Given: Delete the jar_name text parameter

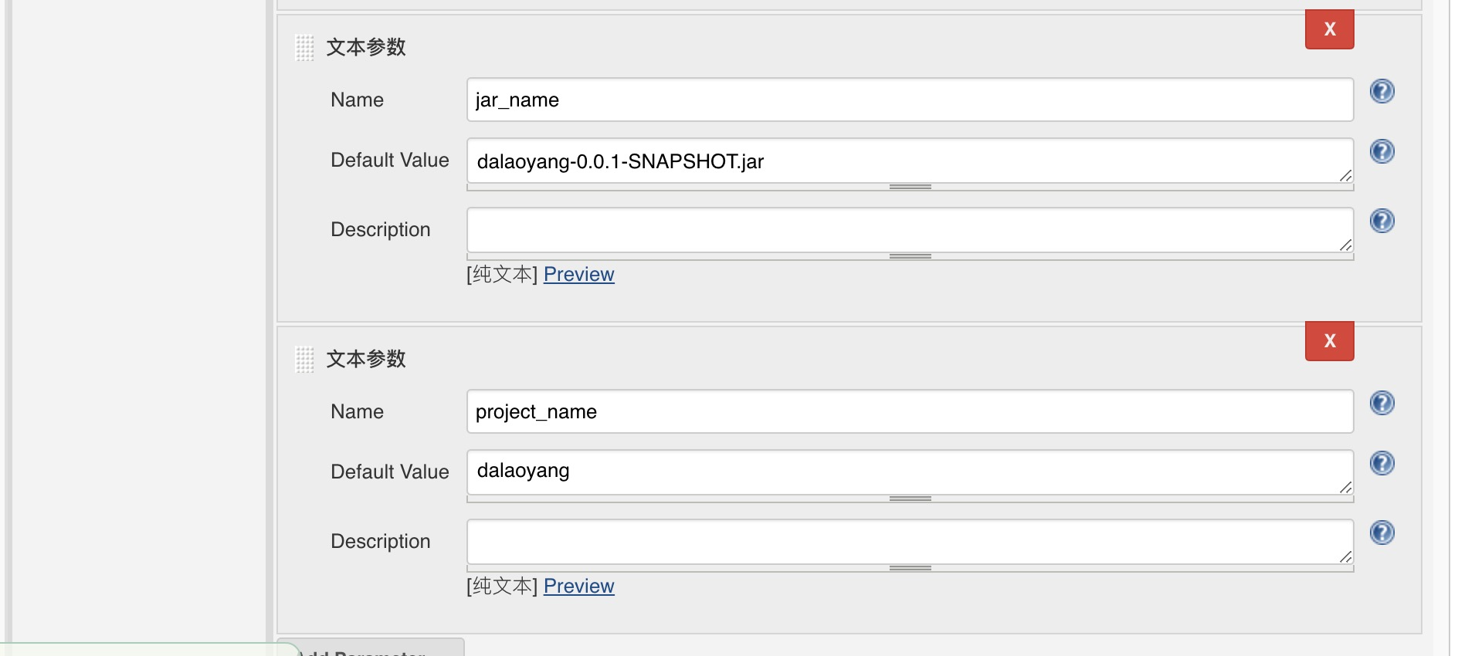Looking at the screenshot, I should [x=1329, y=29].
